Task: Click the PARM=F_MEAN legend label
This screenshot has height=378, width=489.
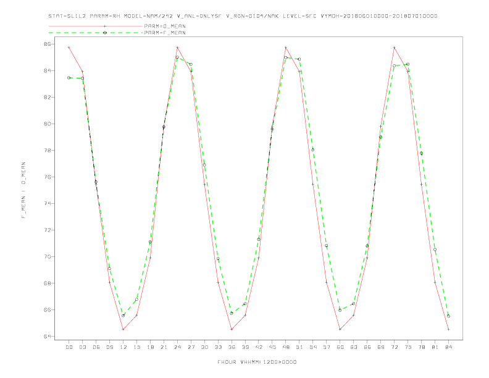Action: click(x=165, y=33)
